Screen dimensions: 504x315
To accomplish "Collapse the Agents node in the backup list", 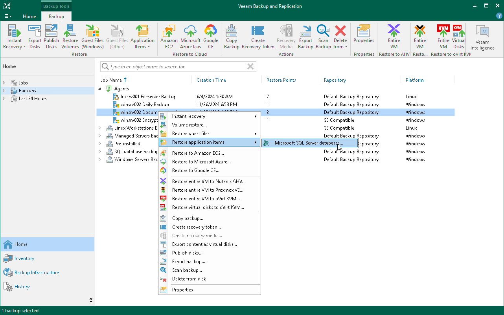I will pos(99,88).
